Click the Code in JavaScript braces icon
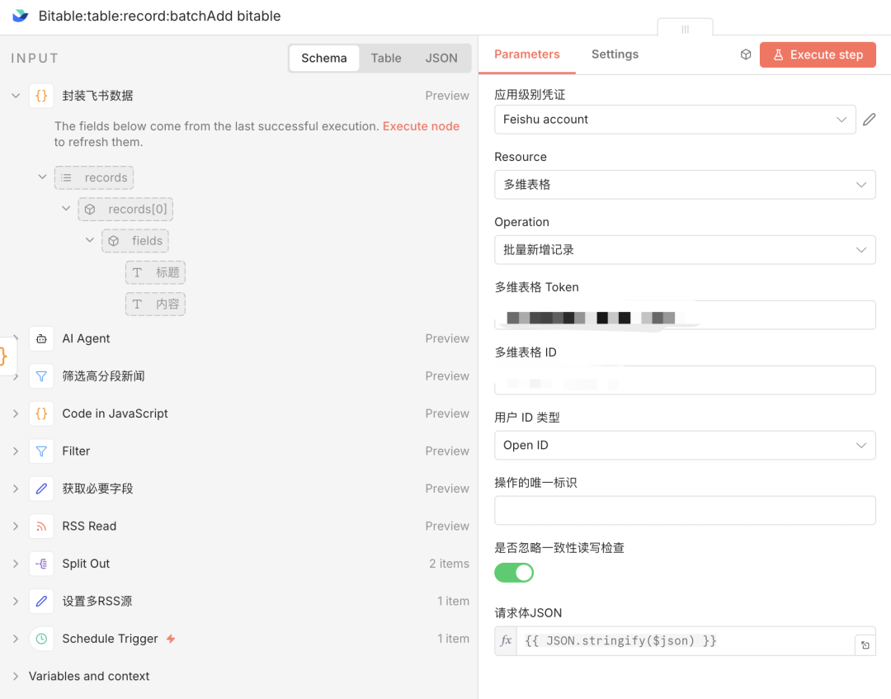The image size is (891, 699). click(41, 413)
